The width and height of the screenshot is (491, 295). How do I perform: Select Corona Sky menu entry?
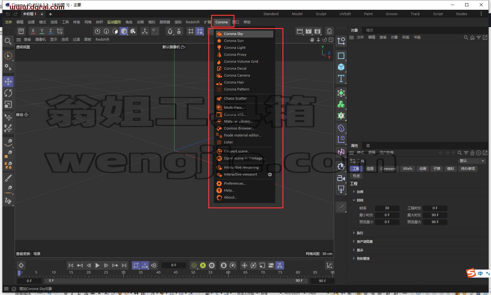tap(244, 34)
